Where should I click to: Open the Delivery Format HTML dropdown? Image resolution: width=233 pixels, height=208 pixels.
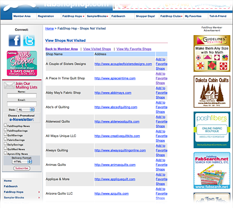tap(22, 162)
